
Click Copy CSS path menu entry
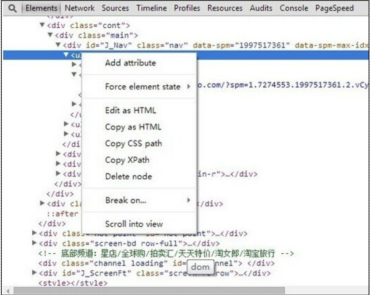133,144
